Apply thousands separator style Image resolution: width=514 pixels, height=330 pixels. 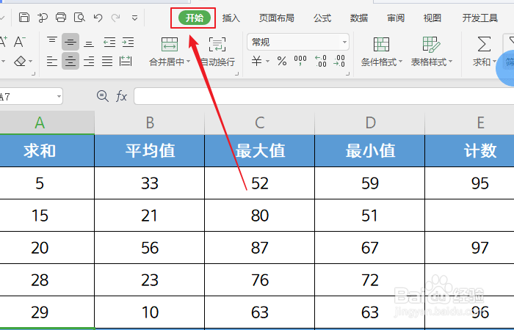300,61
